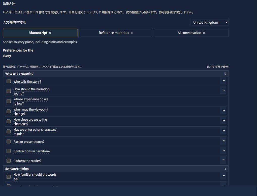Enable the 'Whose experience do we follow?' checkbox
The width and height of the screenshot is (257, 196).
[x=9, y=101]
